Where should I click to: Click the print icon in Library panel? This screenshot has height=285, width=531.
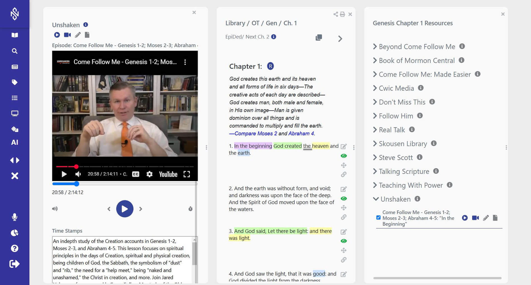[342, 14]
